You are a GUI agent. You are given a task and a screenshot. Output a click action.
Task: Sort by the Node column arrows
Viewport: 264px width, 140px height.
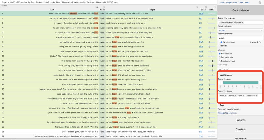pyautogui.click(x=104, y=7)
